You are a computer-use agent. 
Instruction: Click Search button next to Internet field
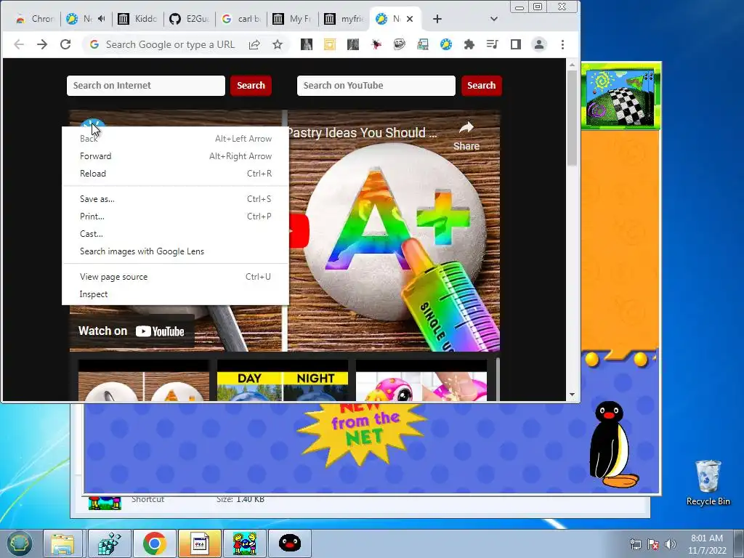[251, 86]
